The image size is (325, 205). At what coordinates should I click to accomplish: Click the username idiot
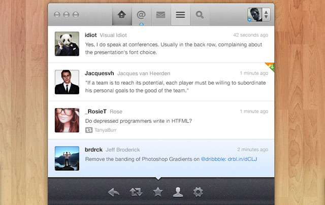(91, 35)
